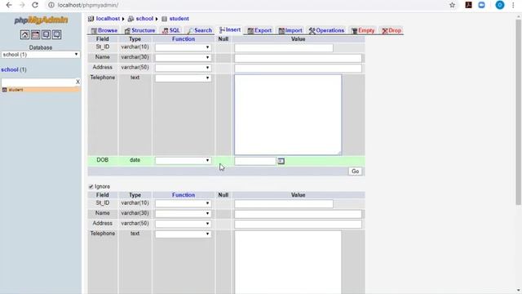Click the Drop table tab
This screenshot has height=294, width=522.
(x=391, y=30)
